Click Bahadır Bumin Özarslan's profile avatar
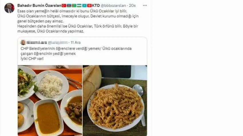 9,8
